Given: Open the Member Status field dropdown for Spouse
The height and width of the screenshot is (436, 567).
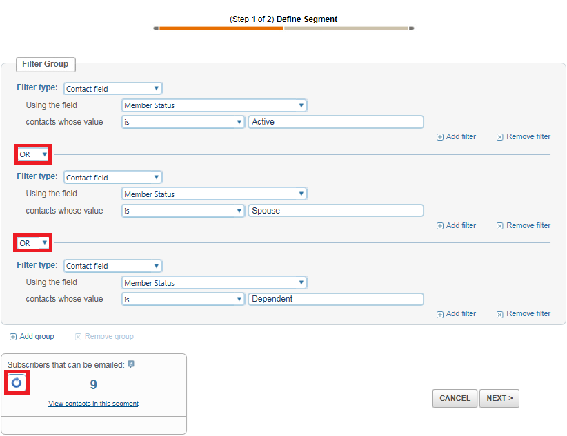Looking at the screenshot, I should pyautogui.click(x=214, y=194).
